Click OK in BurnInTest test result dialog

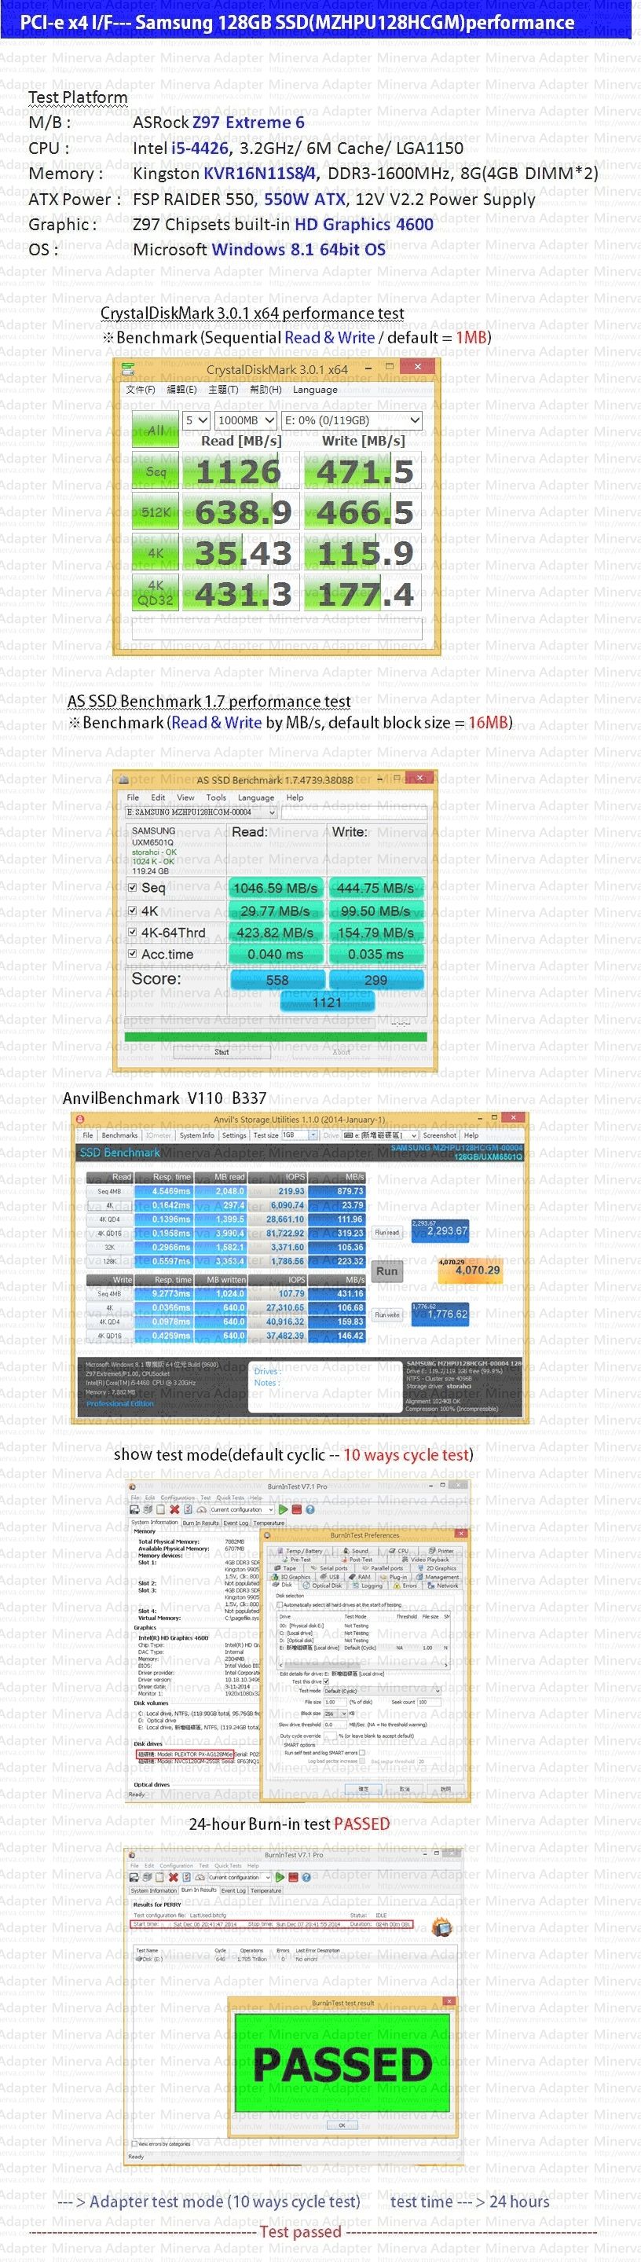pos(342,2125)
